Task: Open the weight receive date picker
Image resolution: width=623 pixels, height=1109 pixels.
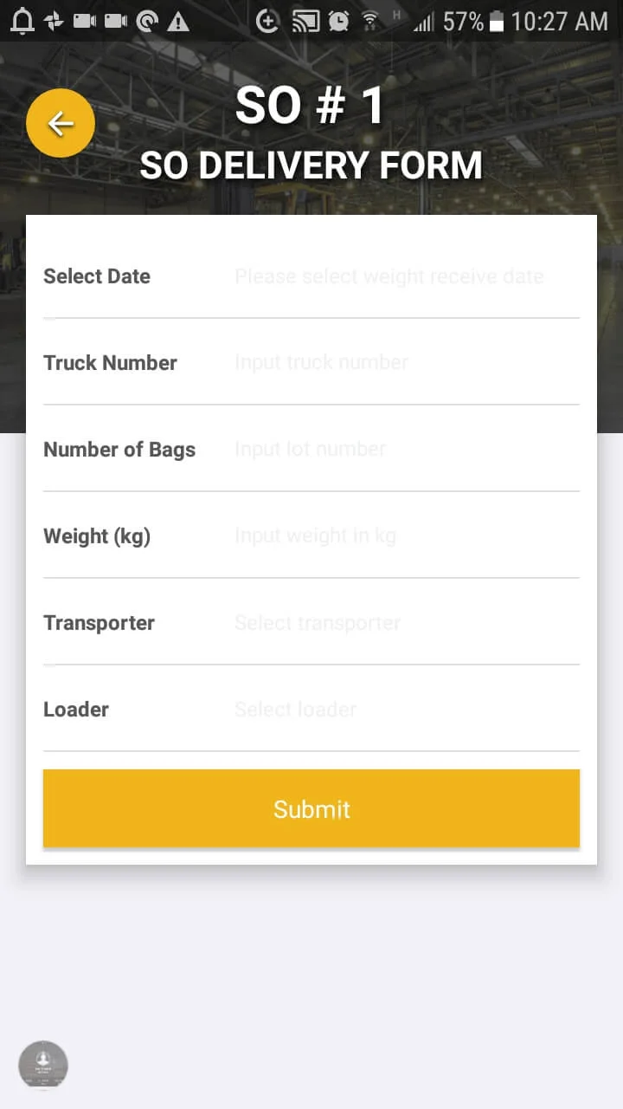Action: click(389, 276)
